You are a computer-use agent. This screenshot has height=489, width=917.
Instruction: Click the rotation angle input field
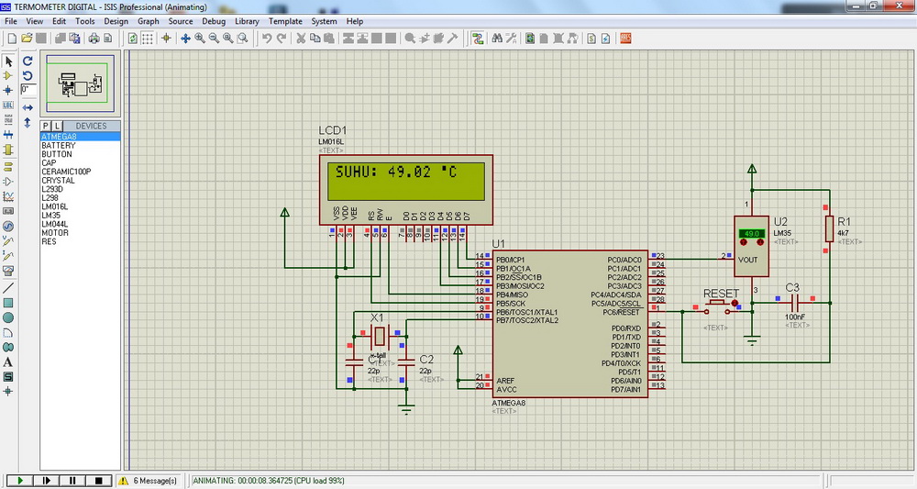28,90
